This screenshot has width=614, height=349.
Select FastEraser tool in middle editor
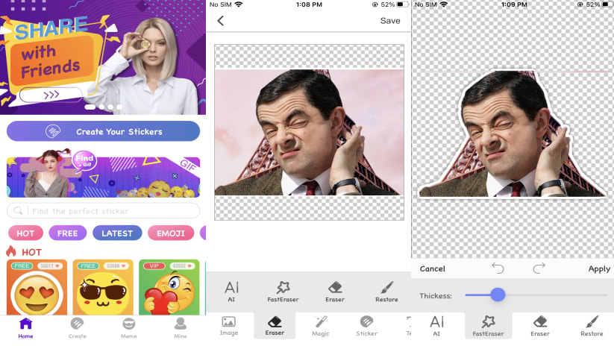tap(283, 292)
